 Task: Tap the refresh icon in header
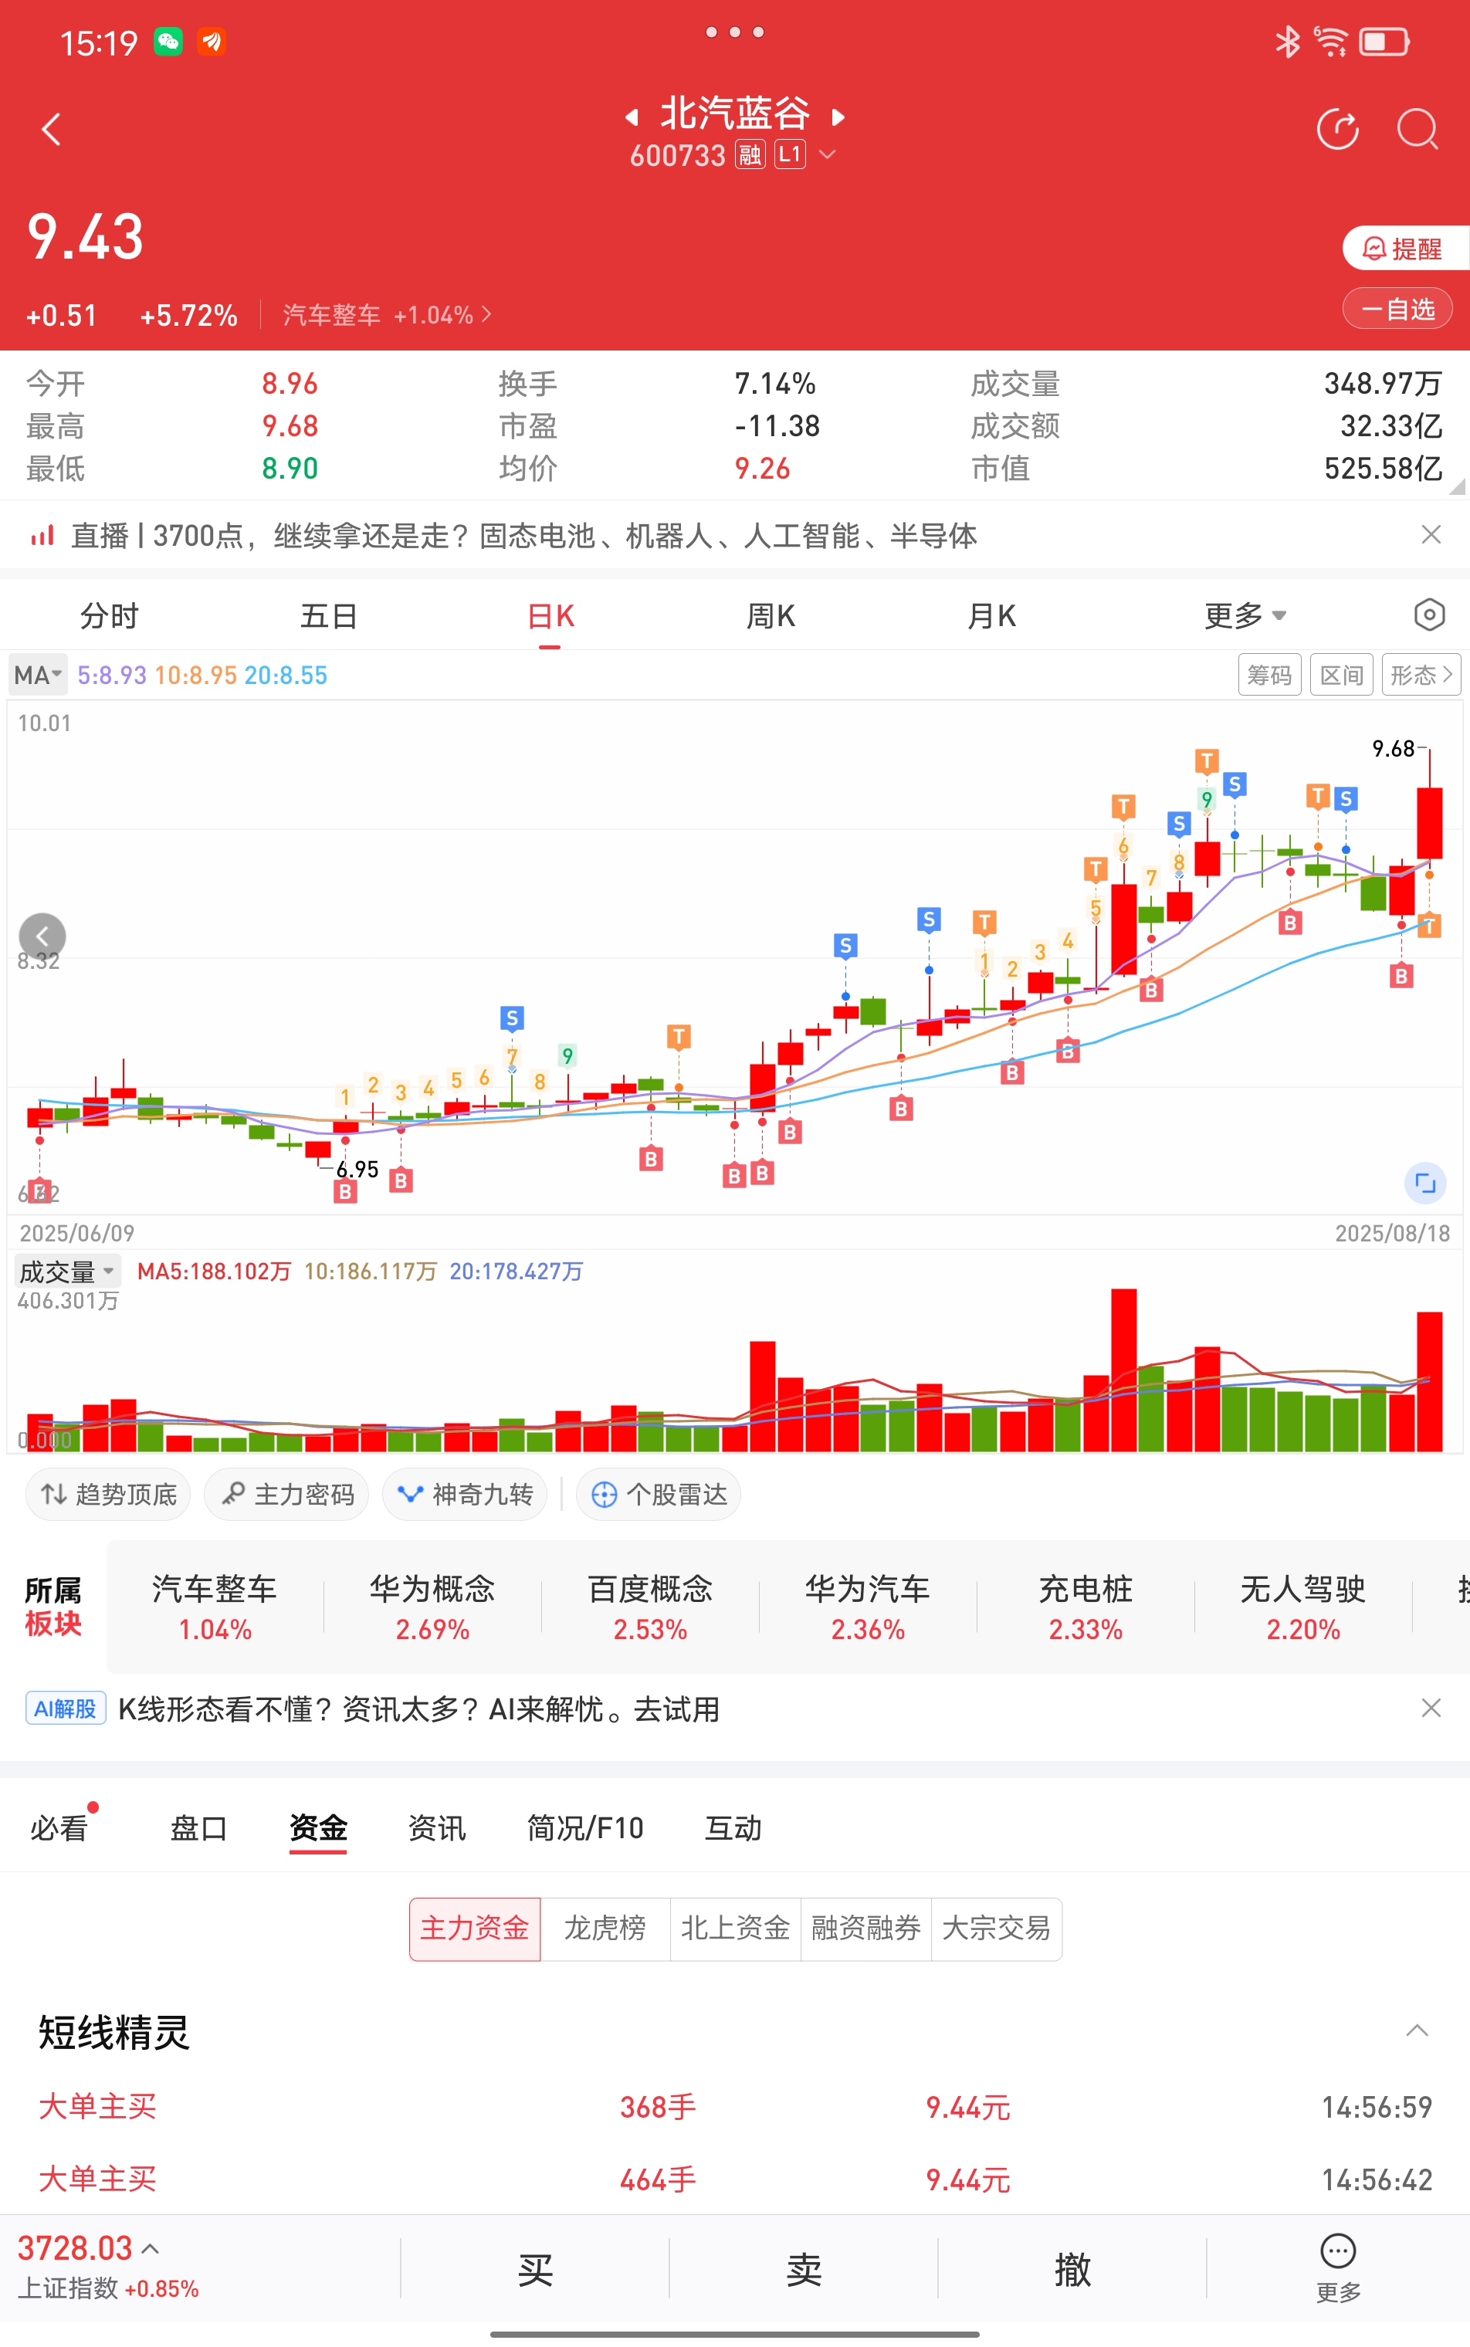tap(1338, 129)
